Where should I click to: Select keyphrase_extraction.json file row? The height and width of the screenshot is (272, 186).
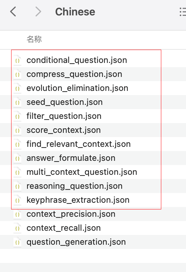pos(93,200)
